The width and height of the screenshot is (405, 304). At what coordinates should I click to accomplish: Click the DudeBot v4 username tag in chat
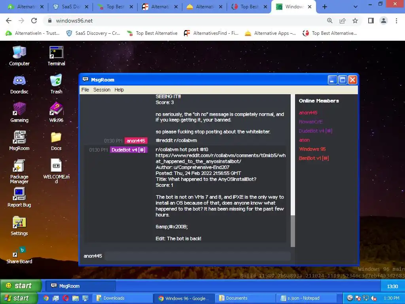click(129, 150)
